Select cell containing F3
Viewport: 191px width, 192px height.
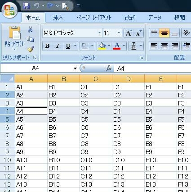[184, 103]
